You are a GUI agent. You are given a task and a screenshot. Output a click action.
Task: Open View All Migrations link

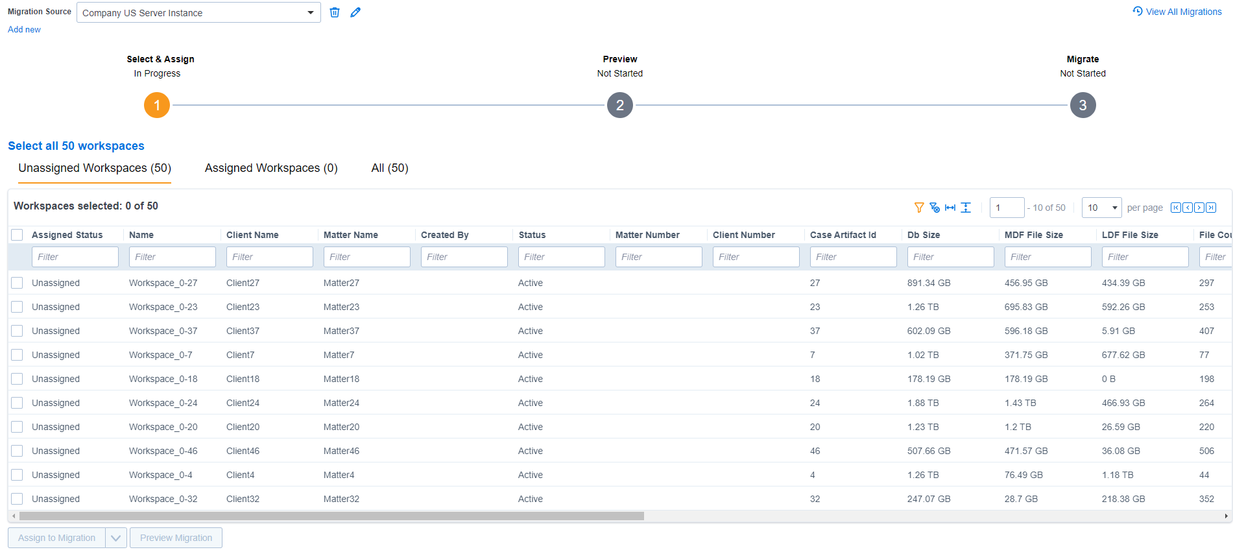coord(1184,12)
